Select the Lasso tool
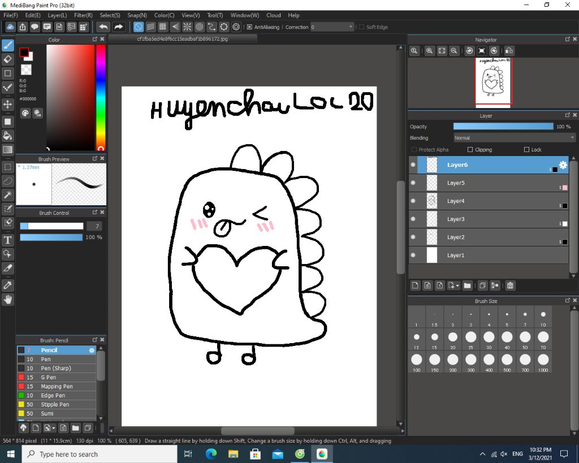Viewport: 579px width, 463px height. pyautogui.click(x=8, y=181)
